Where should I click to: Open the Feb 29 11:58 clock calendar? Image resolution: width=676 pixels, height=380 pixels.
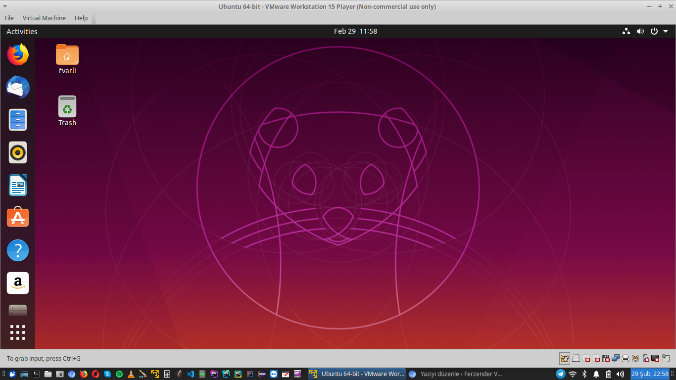point(355,31)
